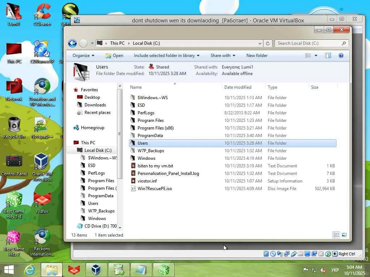Open the Recycle Bin
The width and height of the screenshot is (370, 277).
click(14, 128)
